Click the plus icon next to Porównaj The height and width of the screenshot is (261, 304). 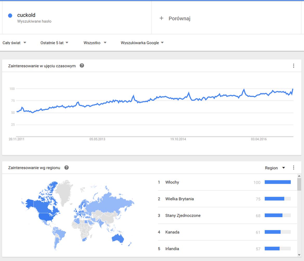[161, 18]
